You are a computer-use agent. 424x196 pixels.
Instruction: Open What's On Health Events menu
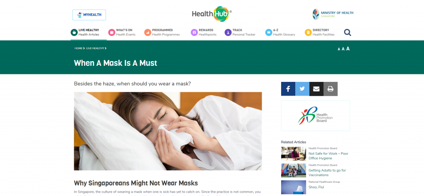(x=122, y=32)
